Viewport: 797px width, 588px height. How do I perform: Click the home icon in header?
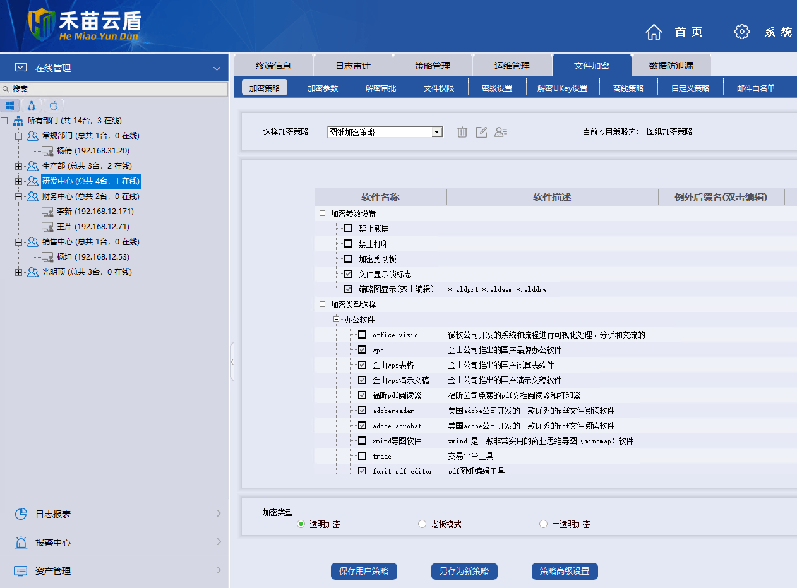654,32
